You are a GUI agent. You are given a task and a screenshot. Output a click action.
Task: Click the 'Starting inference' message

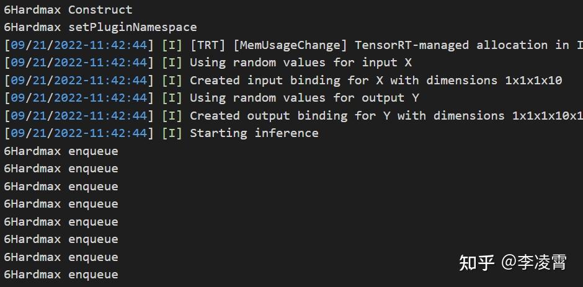tap(254, 133)
